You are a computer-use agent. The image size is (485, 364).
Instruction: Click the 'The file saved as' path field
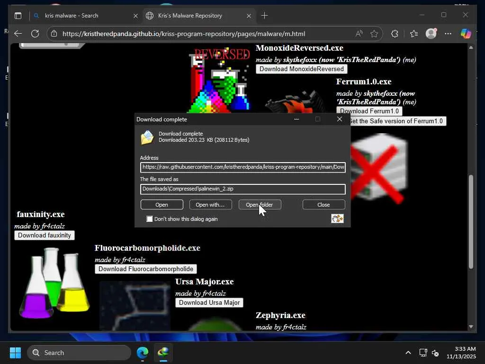[243, 189]
